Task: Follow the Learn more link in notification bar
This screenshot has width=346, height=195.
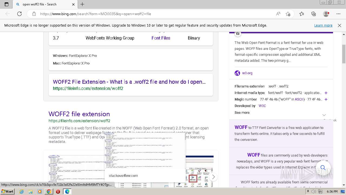Action: [x=323, y=25]
